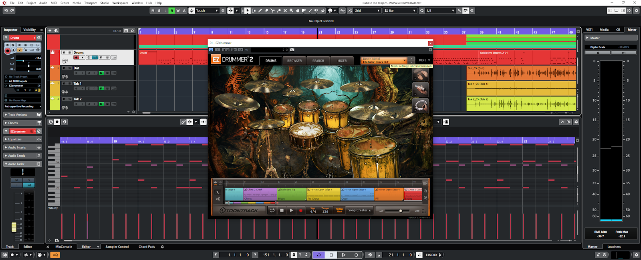Toggle Follow Host in EZdrummer

pos(339,210)
